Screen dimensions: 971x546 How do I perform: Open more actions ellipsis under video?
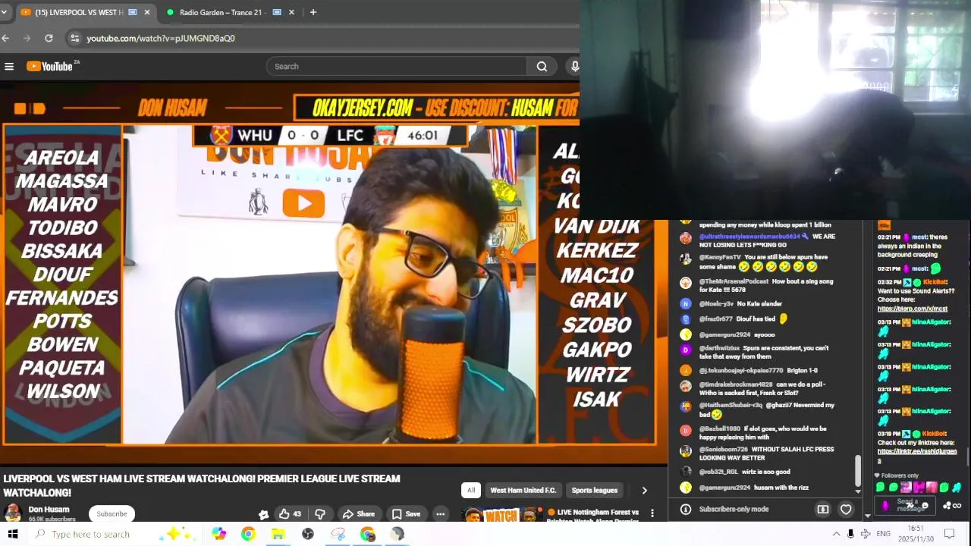tap(440, 513)
